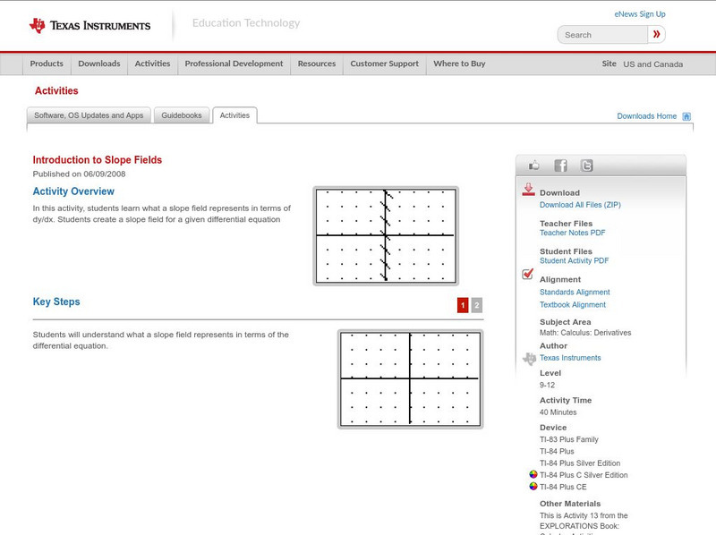Open Texas Instruments author link
The width and height of the screenshot is (716, 535).
[x=570, y=358]
